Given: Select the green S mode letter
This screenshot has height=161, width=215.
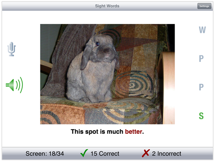Looking at the screenshot, I should coord(201,116).
